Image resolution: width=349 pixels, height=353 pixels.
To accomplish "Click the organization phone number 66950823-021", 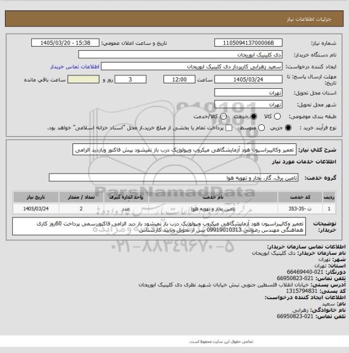I will coord(295,278).
